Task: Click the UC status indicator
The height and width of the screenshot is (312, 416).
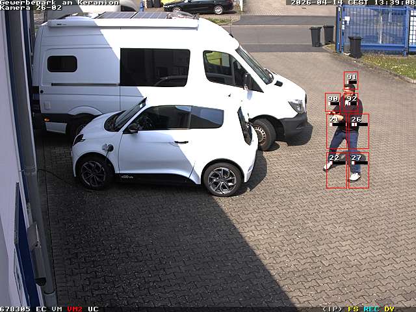Action: point(93,309)
